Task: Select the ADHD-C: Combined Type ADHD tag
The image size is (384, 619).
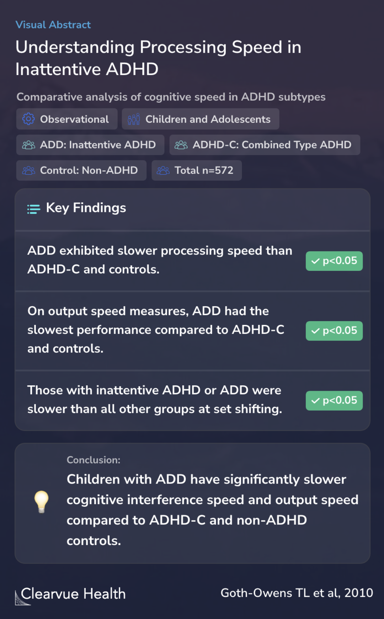Action: click(265, 145)
